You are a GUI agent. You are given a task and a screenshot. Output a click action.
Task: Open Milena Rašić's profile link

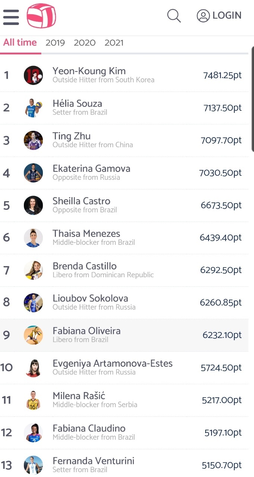point(79,396)
